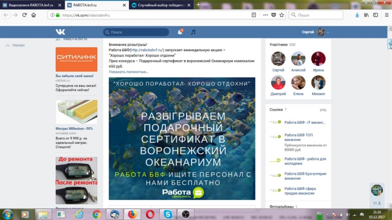Open member Елена's avatar
Viewport: 392px width, 220px height.
pos(298,83)
